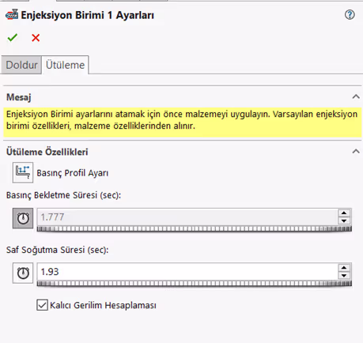
Task: Open the help question mark icon
Action: pos(350,15)
